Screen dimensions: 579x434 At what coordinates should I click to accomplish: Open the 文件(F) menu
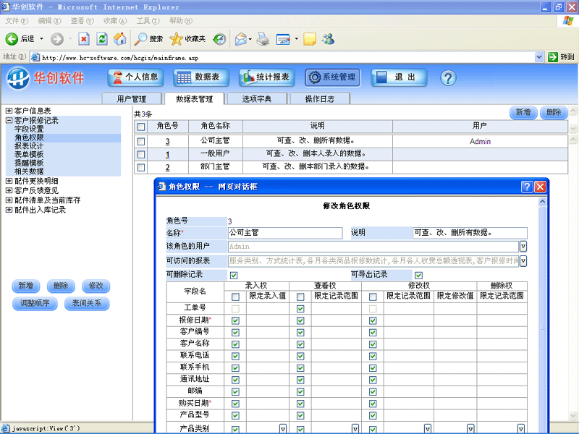pyautogui.click(x=17, y=21)
